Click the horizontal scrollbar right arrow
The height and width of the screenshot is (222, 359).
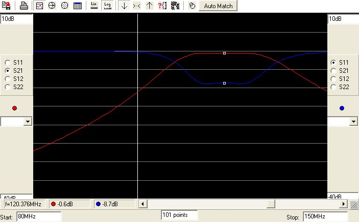tap(344, 204)
